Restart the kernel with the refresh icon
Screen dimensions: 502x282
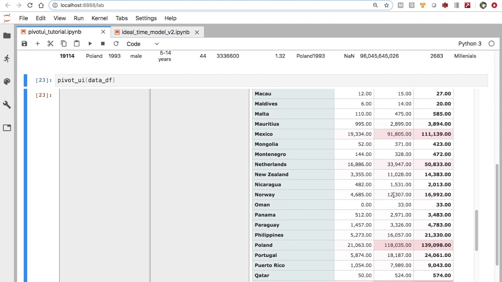(116, 44)
